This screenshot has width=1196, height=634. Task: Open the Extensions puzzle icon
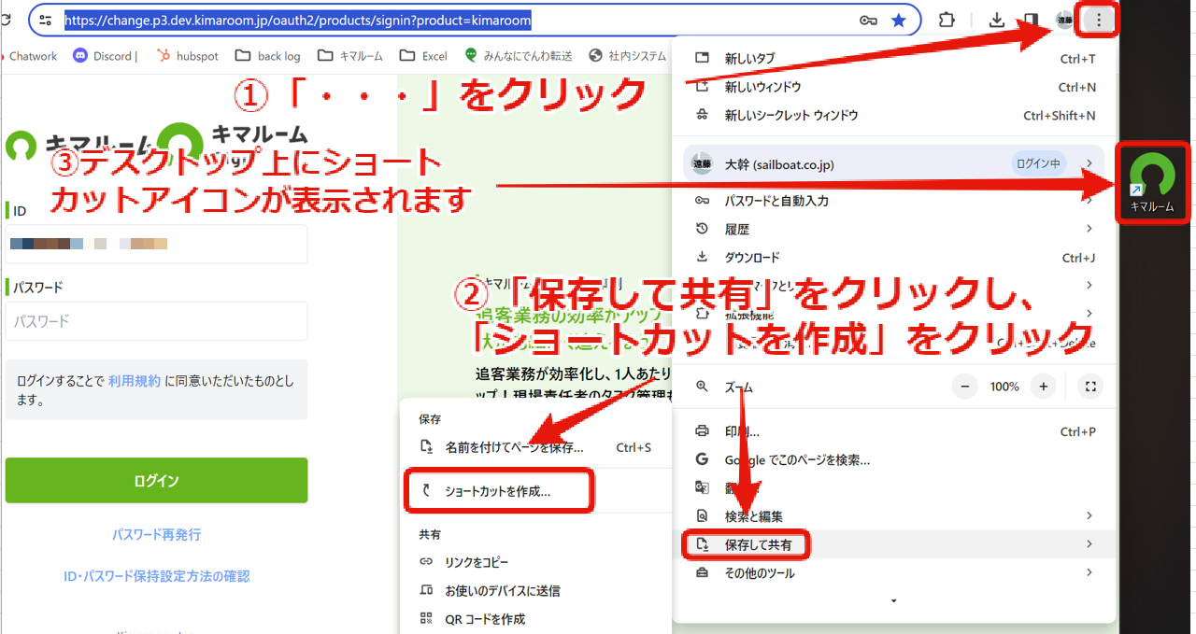947,20
